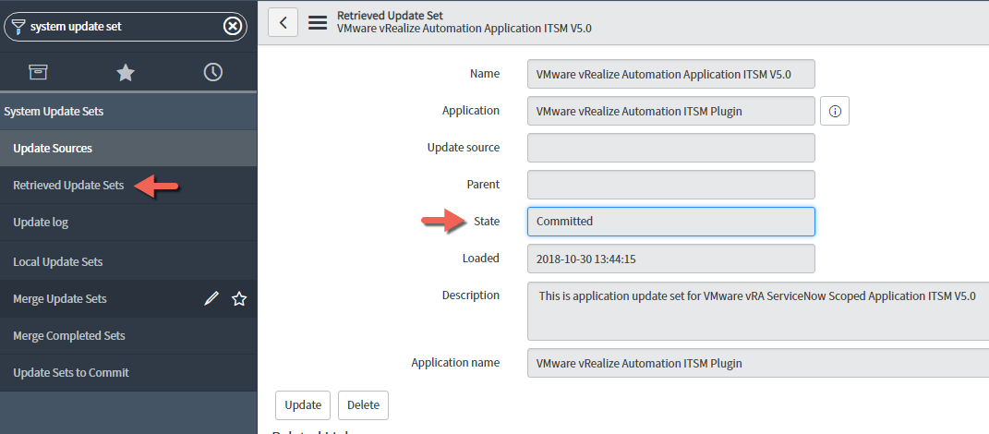Open Update Sets to Commit
The image size is (989, 434).
(71, 373)
